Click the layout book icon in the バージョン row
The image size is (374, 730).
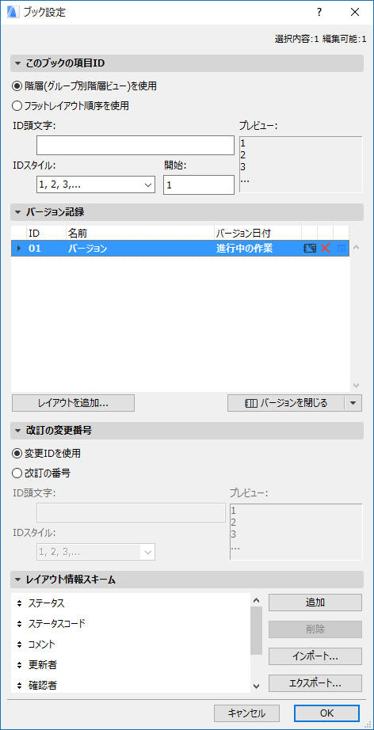[x=310, y=249]
